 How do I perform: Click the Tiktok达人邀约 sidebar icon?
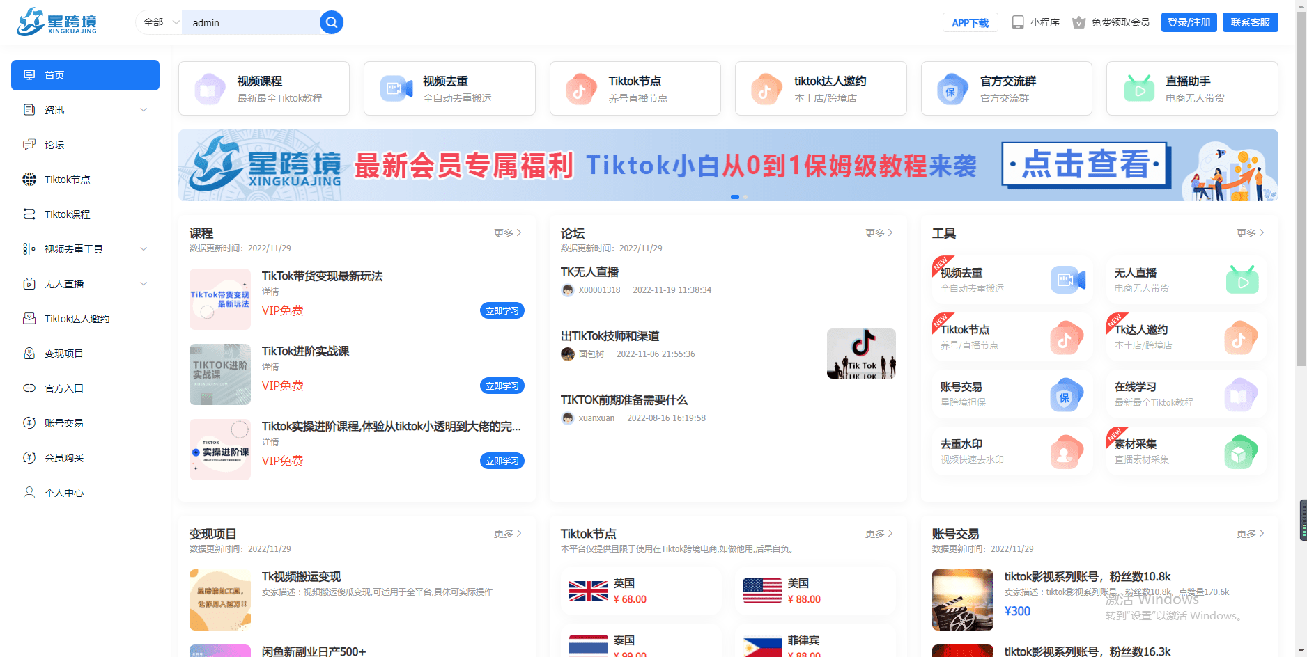(29, 319)
